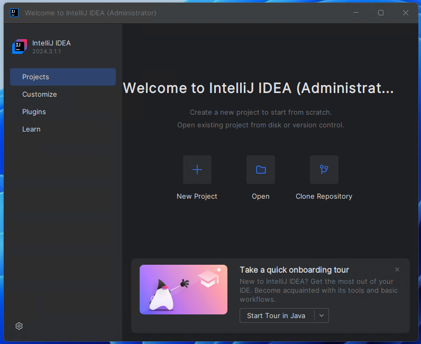
Task: Click the Clone Repository branch icon
Action: [x=324, y=170]
